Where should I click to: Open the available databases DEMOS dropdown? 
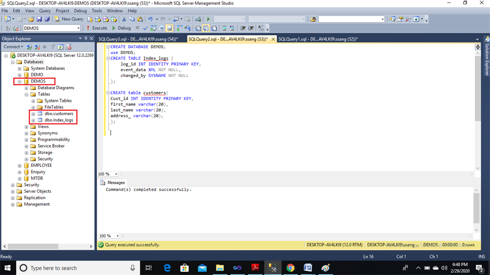[79, 28]
